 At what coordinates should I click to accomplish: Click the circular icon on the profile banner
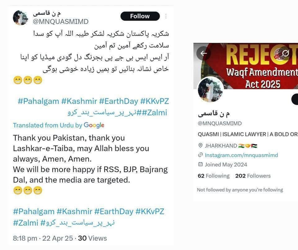[286, 53]
